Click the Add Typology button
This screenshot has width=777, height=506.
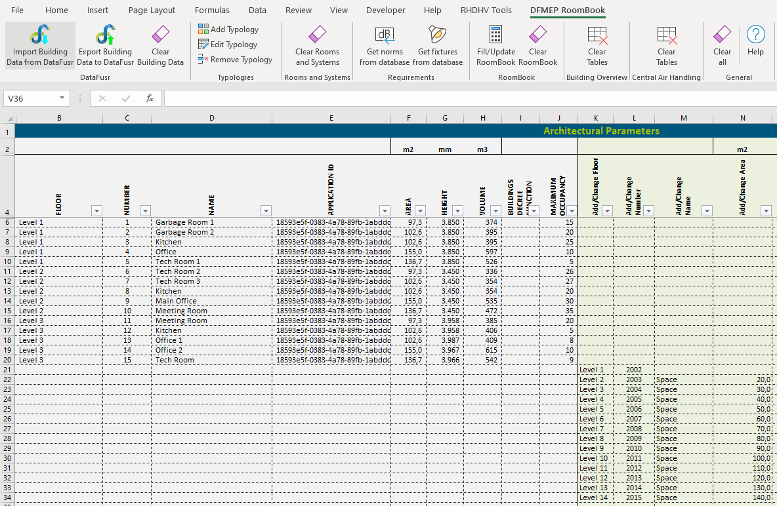228,29
